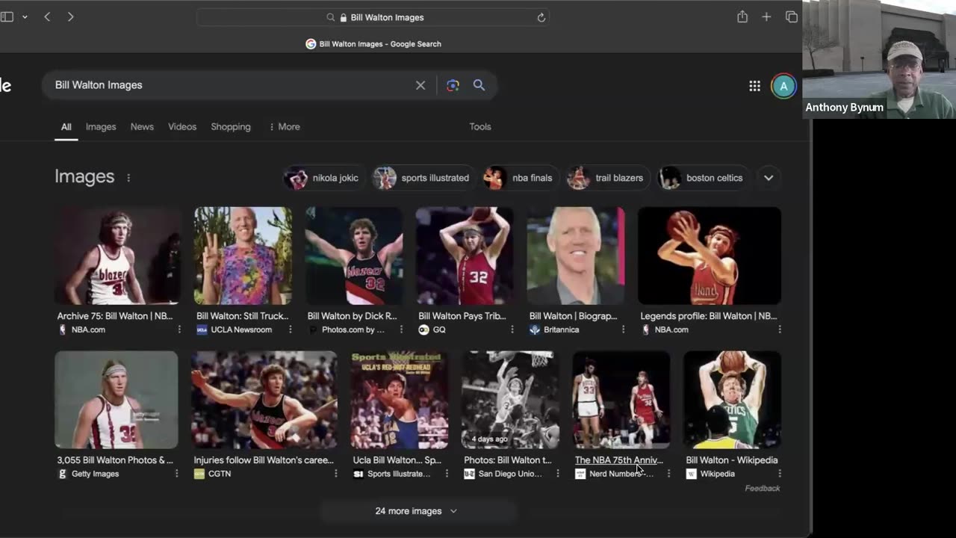Screen dimensions: 956x538
Task: Clear the search query with X
Action: pos(420,85)
